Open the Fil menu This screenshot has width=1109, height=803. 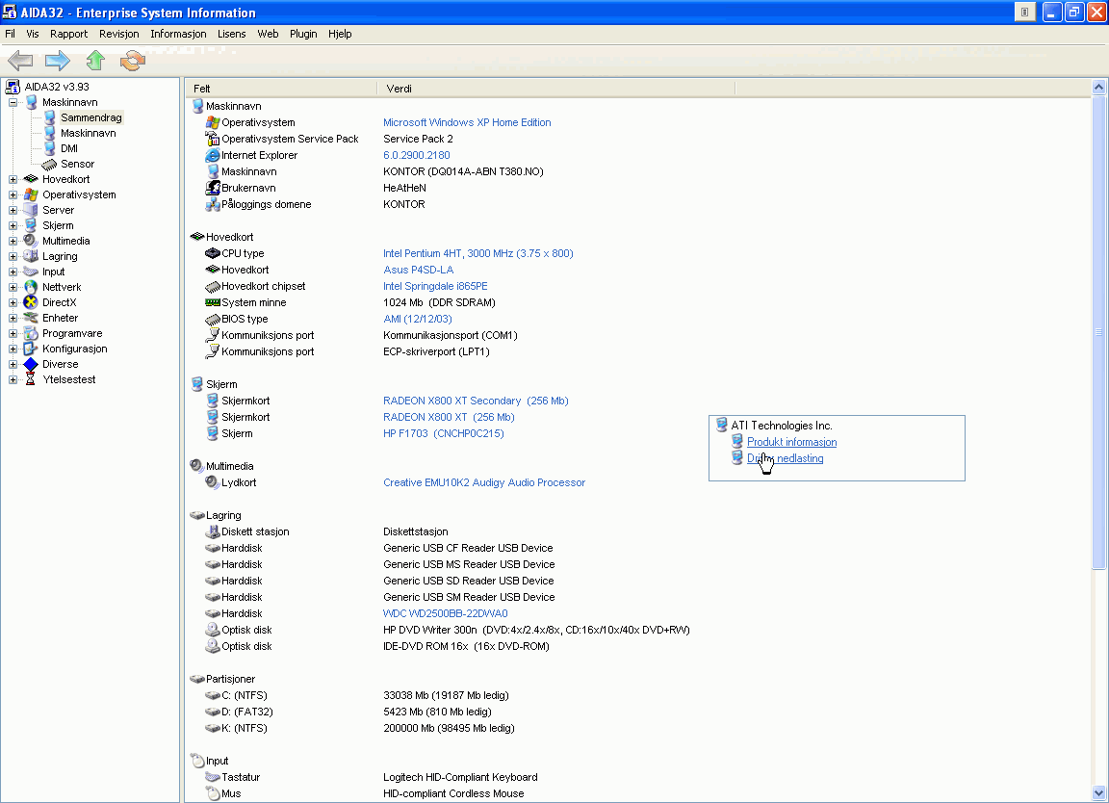tap(10, 34)
